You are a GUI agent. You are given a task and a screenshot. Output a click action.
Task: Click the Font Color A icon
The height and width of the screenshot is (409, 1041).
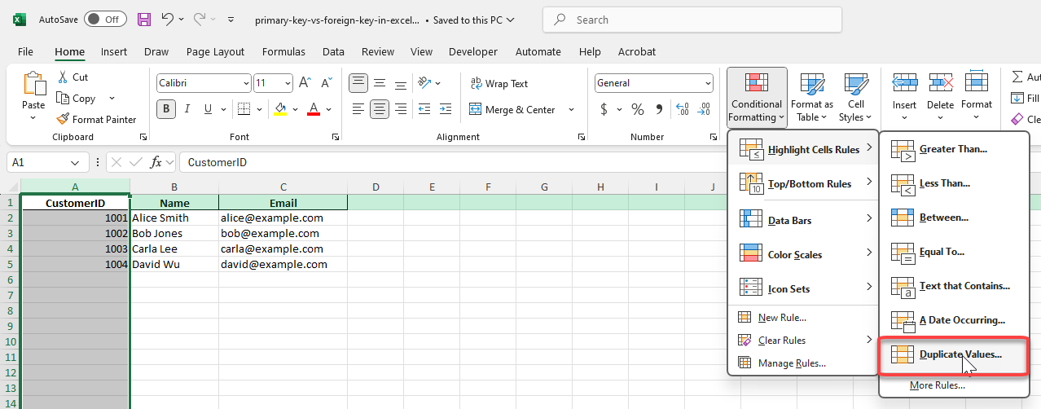coord(314,109)
